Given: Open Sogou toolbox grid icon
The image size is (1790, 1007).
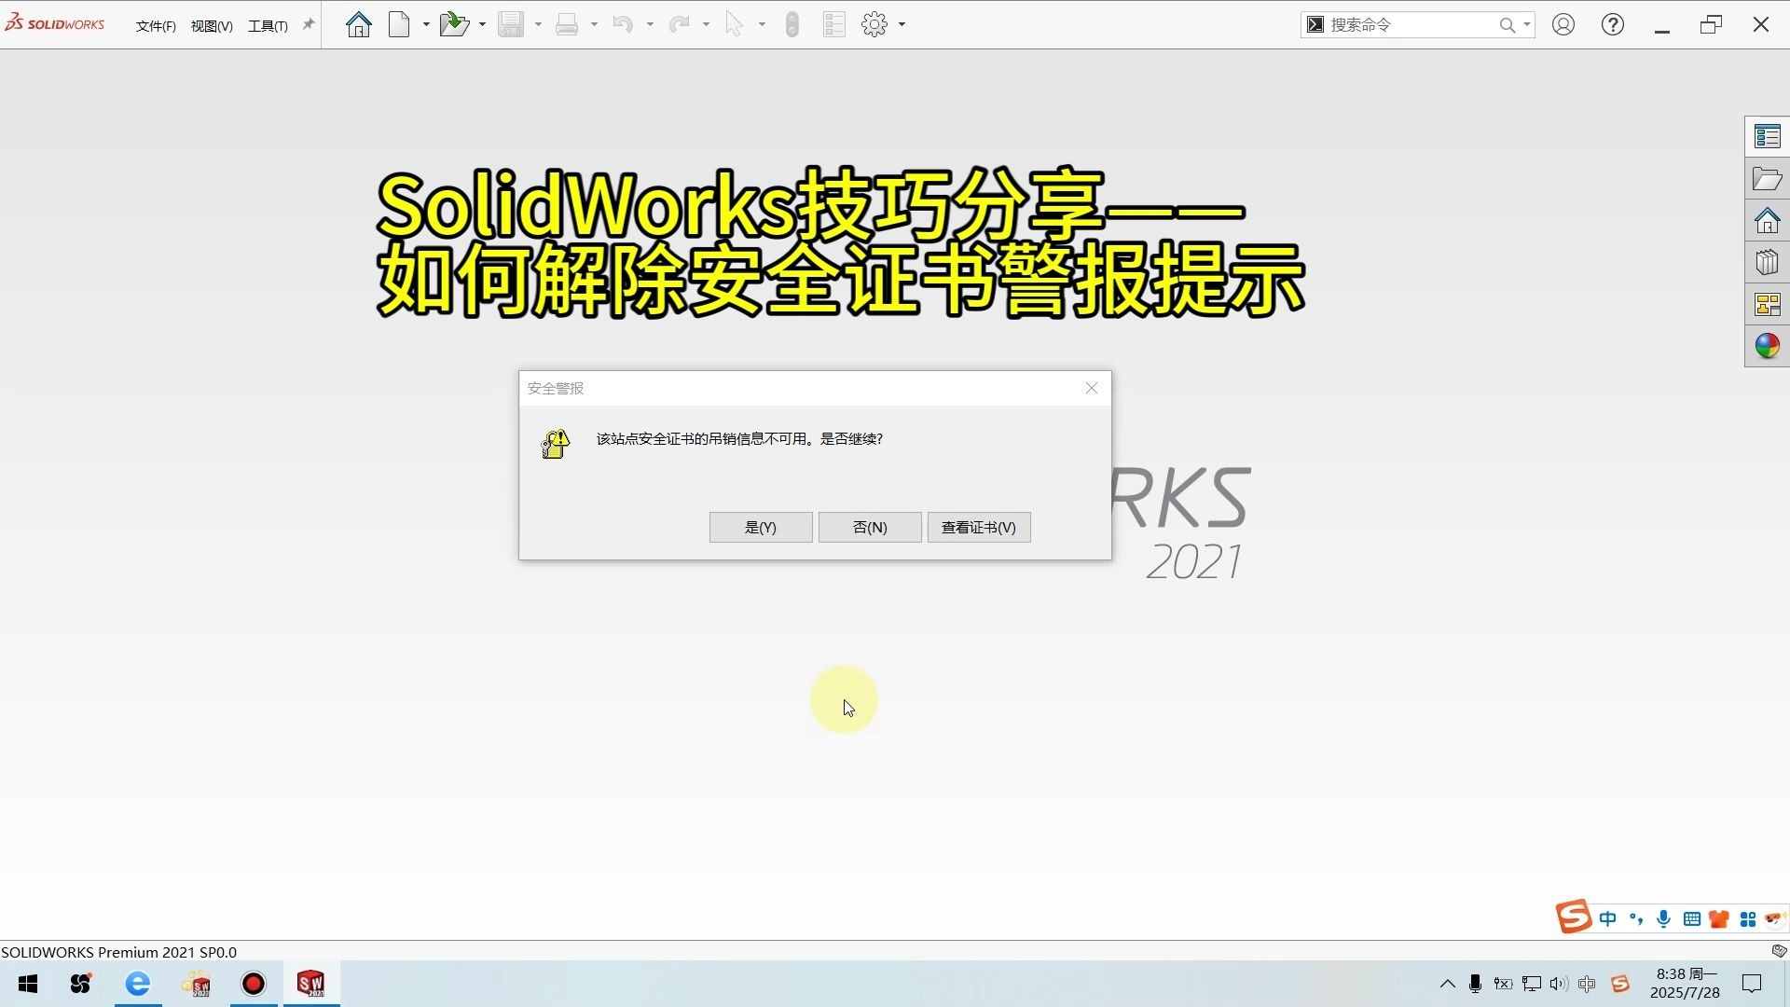Looking at the screenshot, I should (x=1748, y=919).
